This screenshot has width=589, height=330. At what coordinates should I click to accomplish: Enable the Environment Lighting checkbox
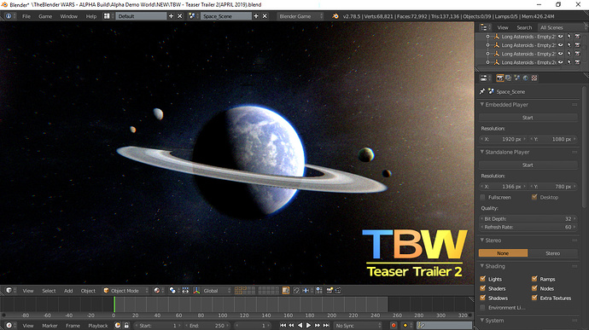coord(482,308)
